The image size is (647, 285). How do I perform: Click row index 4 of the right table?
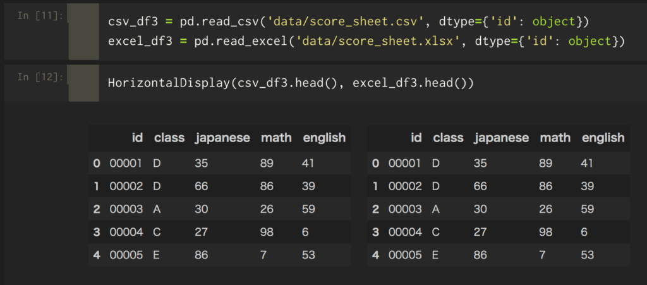[x=375, y=255]
